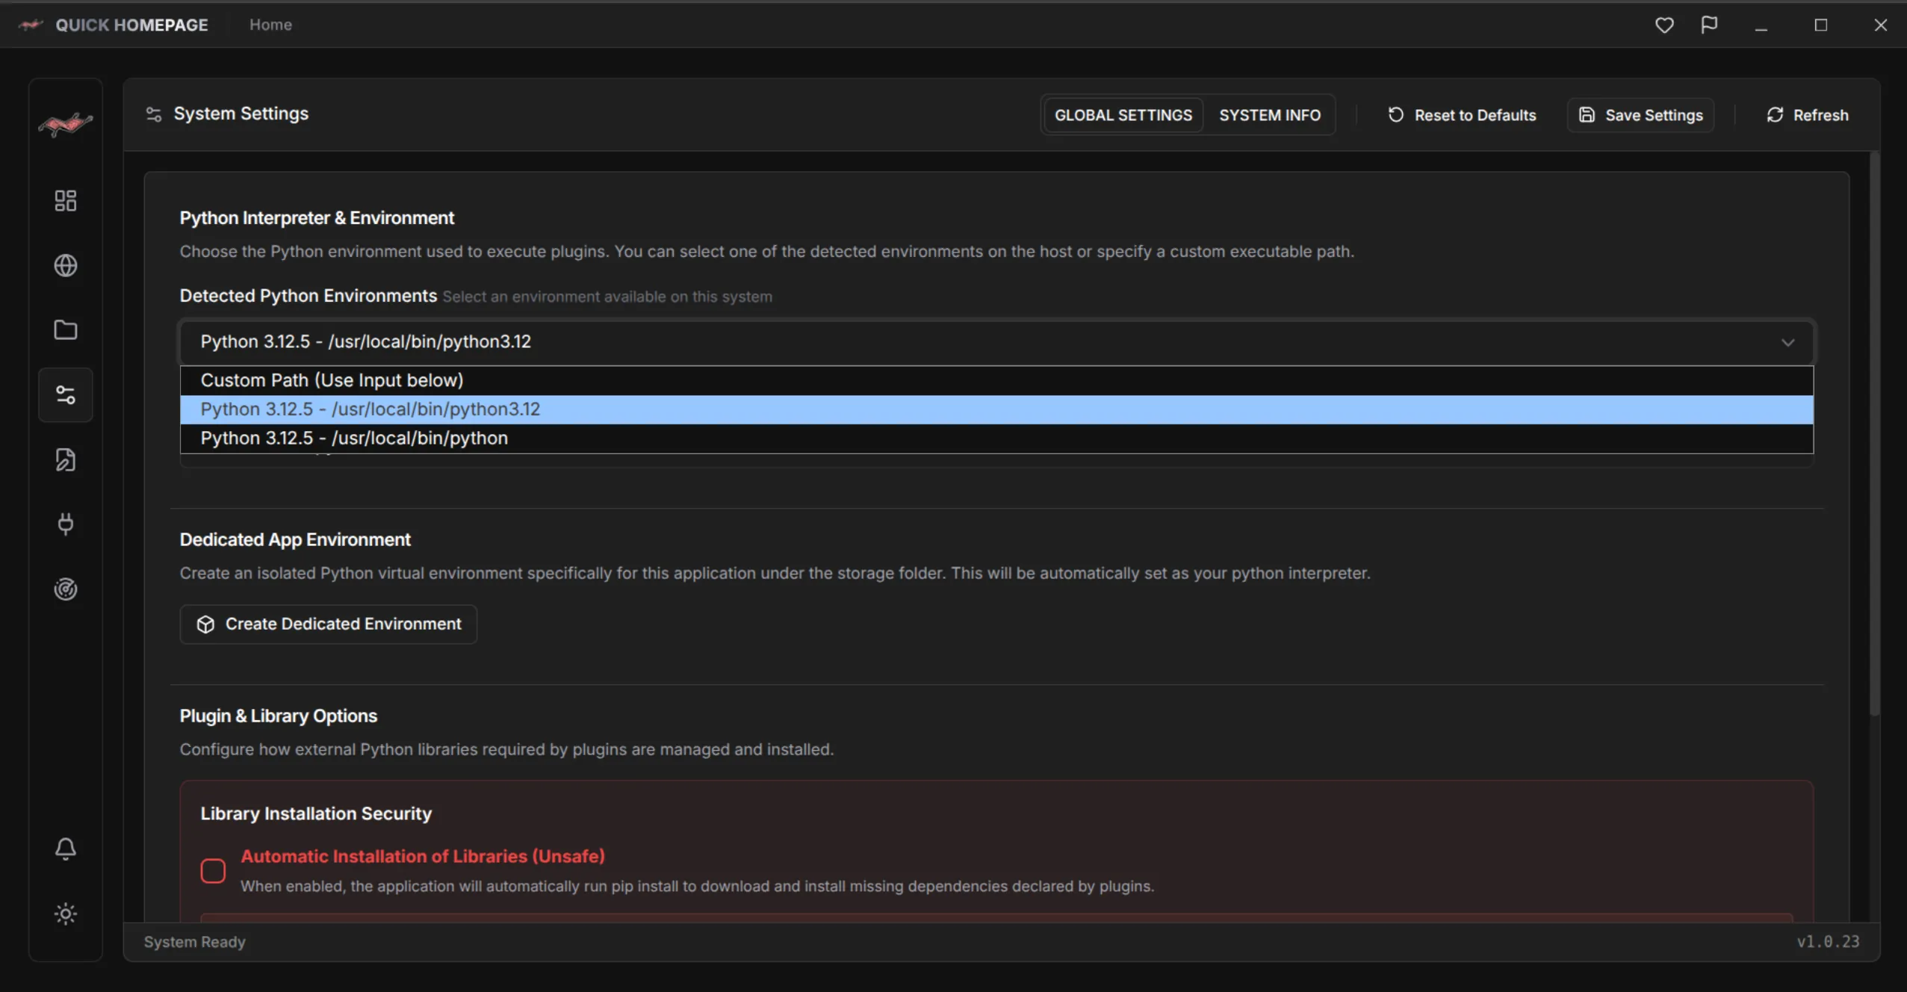Click the System Ready status text

[194, 942]
